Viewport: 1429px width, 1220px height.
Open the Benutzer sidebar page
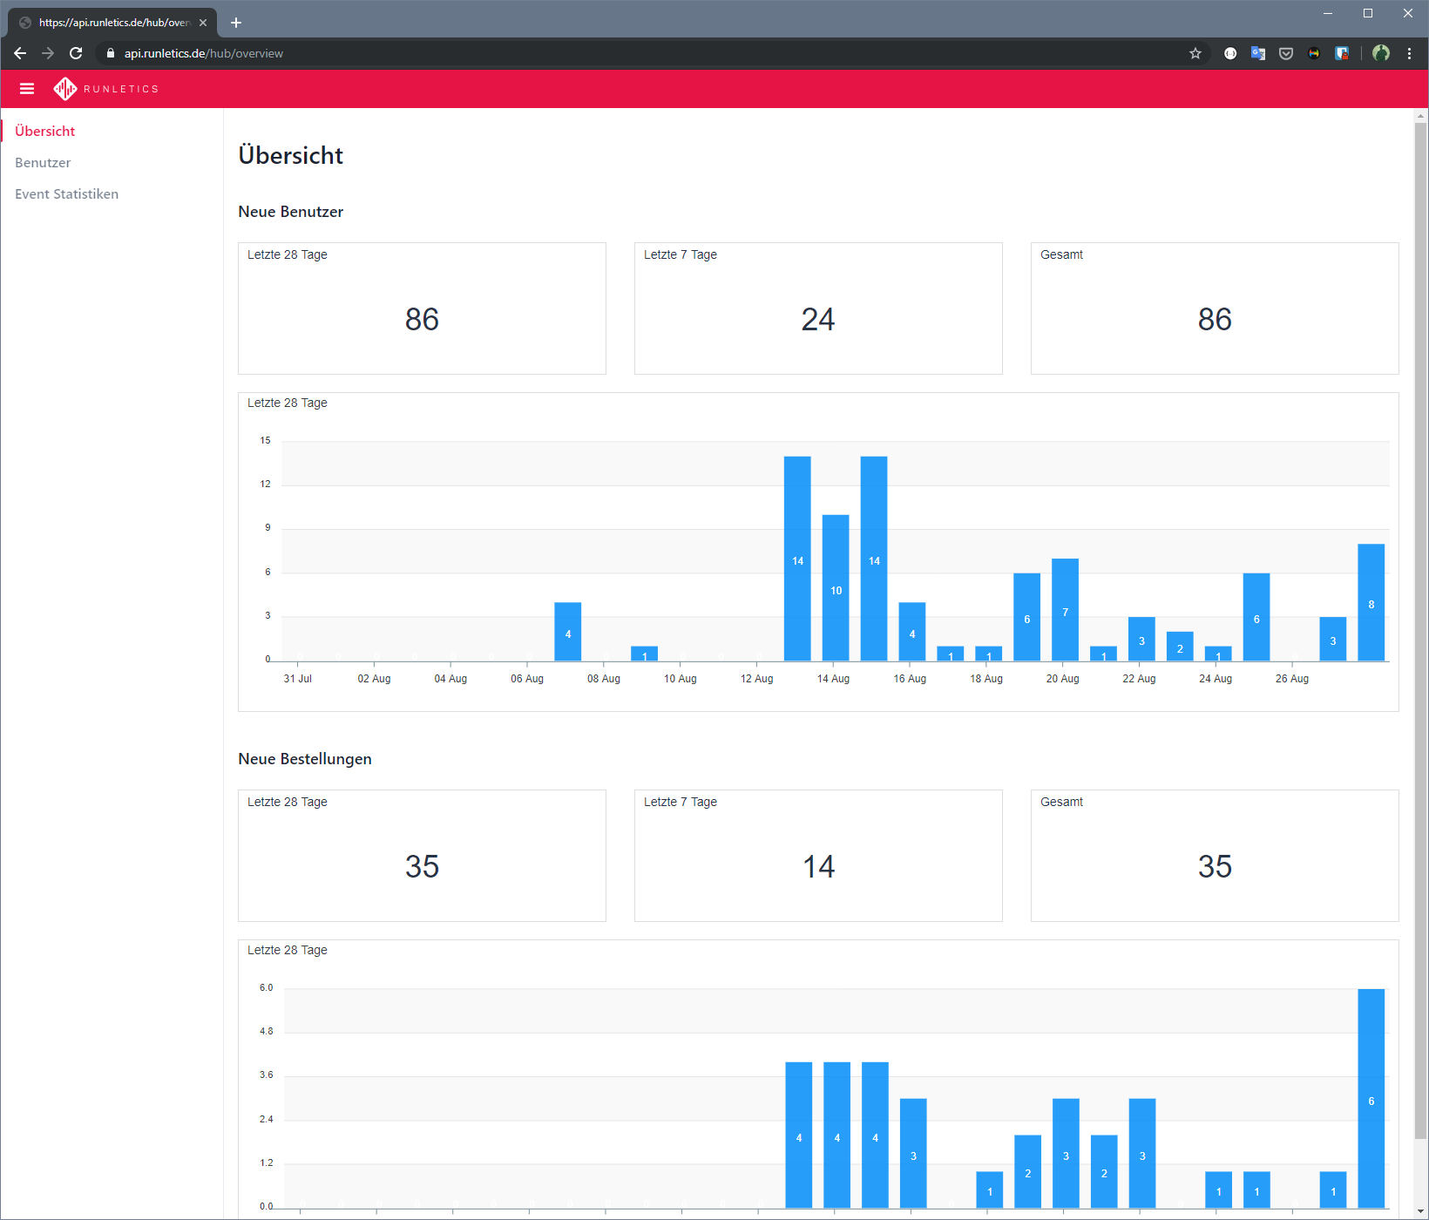43,162
